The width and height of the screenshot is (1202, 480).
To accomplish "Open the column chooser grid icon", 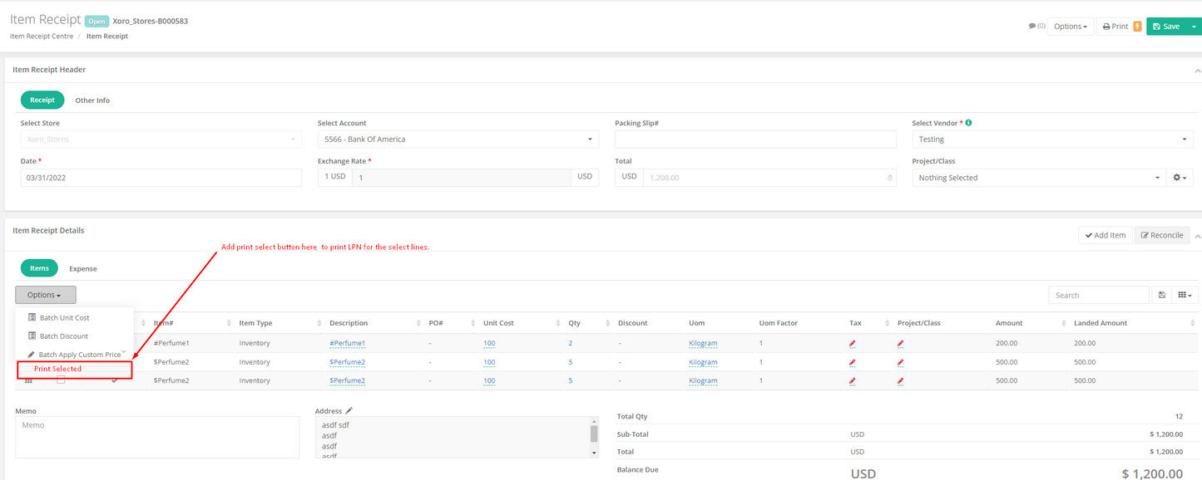I will tap(1185, 295).
